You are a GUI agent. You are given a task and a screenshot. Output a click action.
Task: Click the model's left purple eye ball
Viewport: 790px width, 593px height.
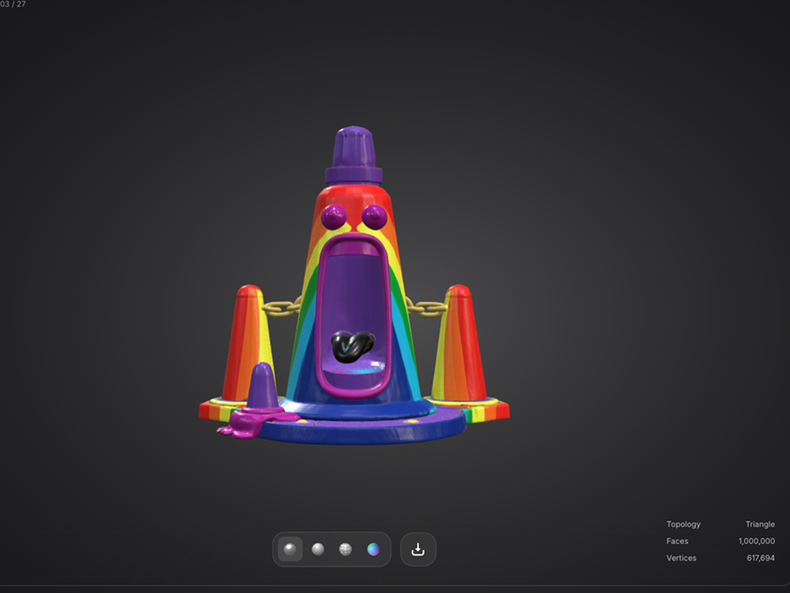click(x=333, y=217)
